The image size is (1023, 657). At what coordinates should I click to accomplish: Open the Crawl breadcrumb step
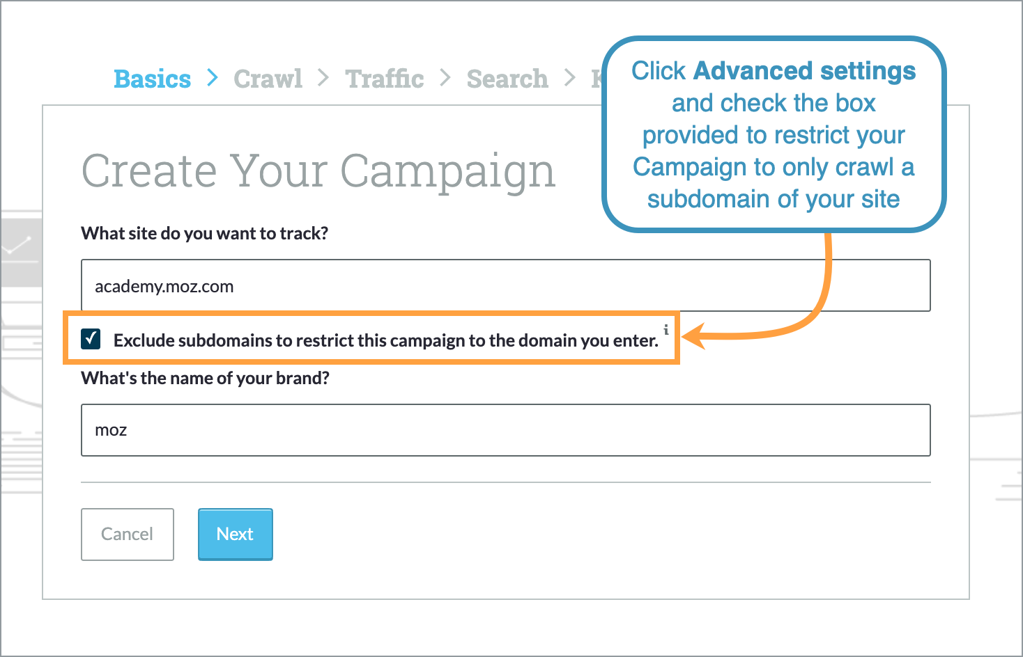[268, 79]
